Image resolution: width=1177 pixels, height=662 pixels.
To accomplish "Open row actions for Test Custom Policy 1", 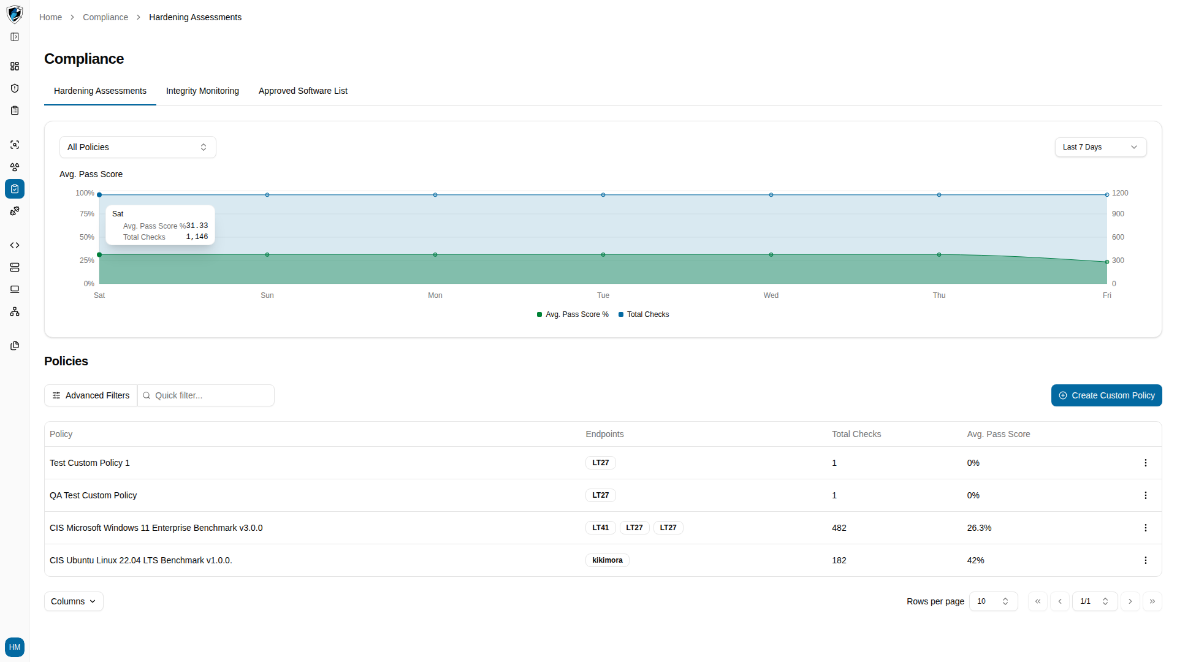I will click(1145, 463).
